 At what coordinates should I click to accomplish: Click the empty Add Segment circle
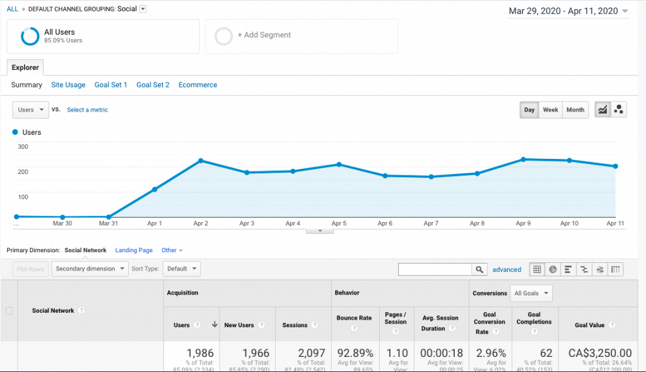224,36
